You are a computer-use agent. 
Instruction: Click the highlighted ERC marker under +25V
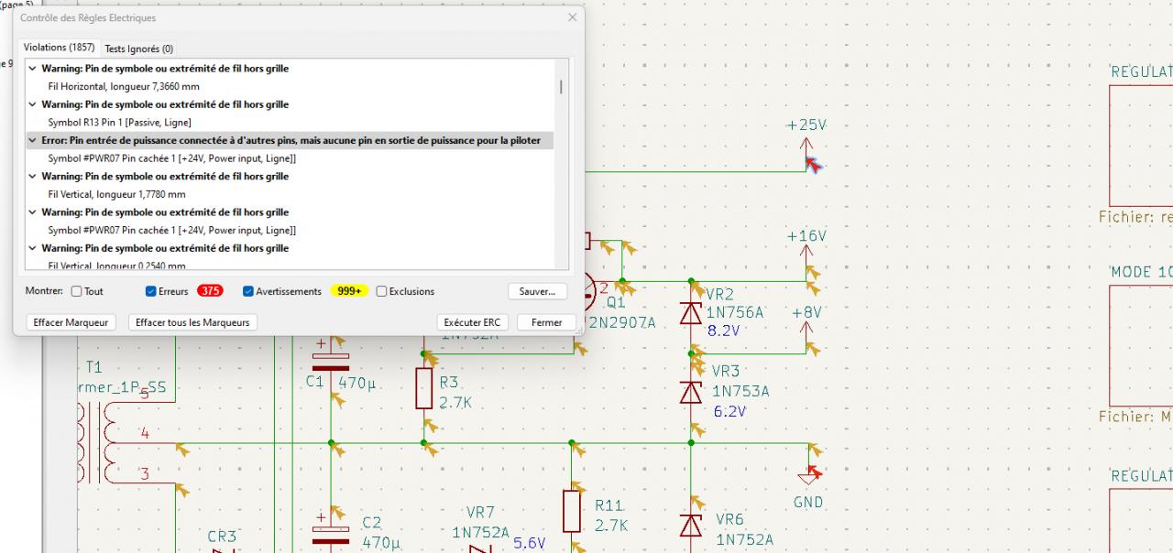[814, 164]
